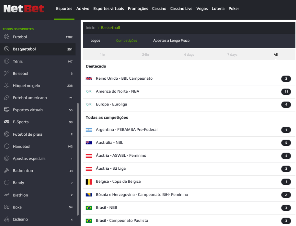Click the NetBet logo
Image resolution: width=296 pixels, height=226 pixels.
tap(24, 9)
